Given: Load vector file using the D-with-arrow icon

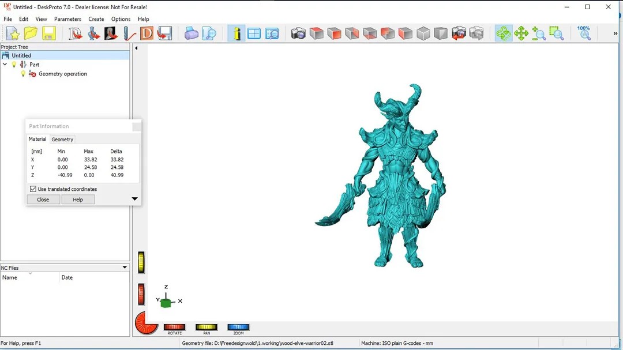Looking at the screenshot, I should point(75,33).
